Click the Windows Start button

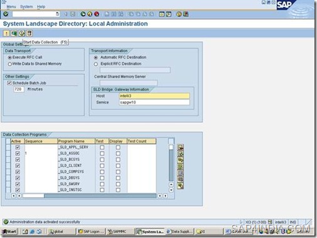pyautogui.click(x=9, y=232)
